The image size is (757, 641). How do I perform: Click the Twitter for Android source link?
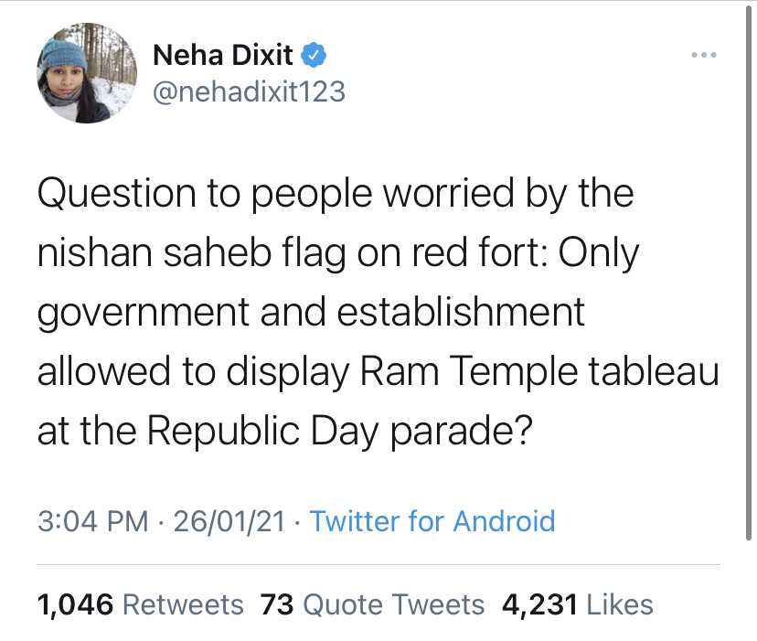432,521
